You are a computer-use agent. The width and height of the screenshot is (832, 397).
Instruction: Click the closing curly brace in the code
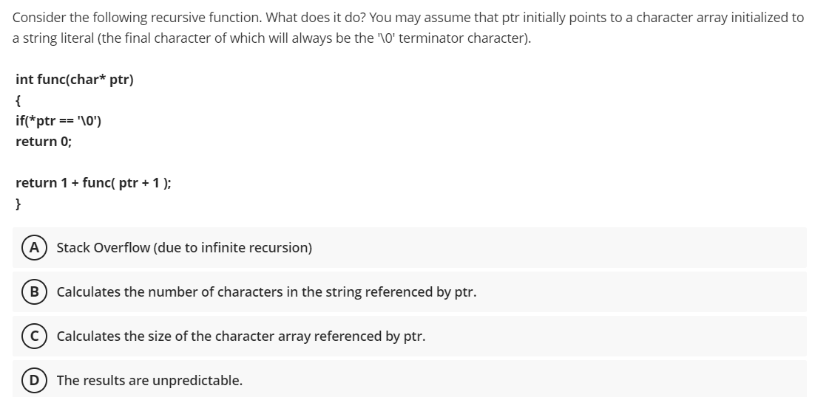click(18, 204)
